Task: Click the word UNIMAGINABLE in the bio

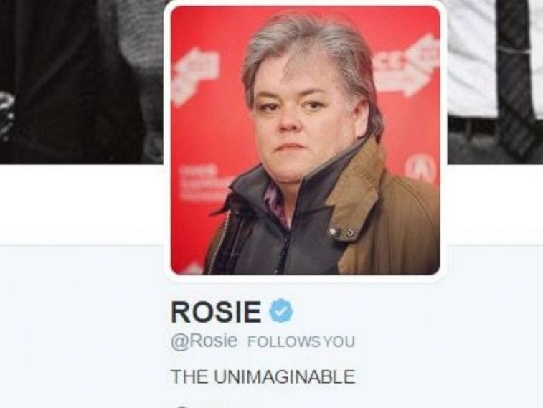Action: (284, 376)
